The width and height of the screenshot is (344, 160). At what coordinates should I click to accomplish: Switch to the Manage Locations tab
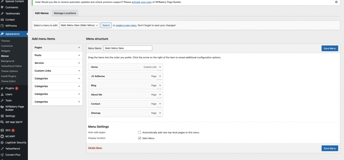pos(65,13)
